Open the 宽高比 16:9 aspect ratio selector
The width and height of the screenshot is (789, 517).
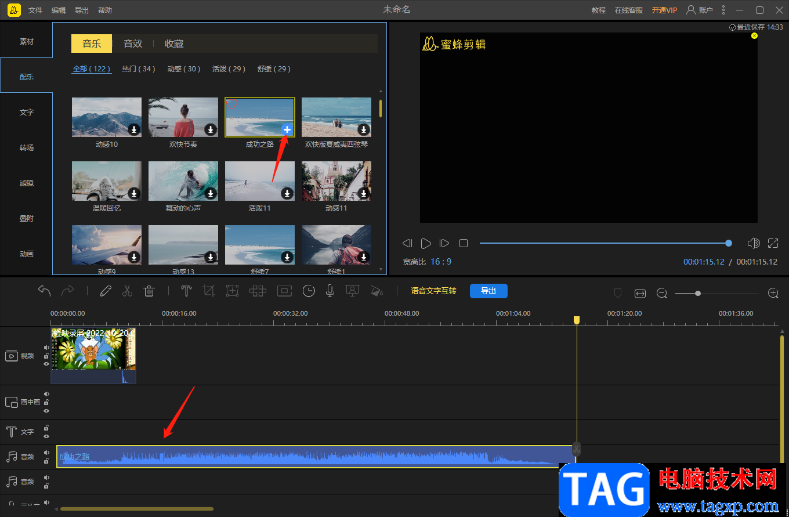click(440, 262)
